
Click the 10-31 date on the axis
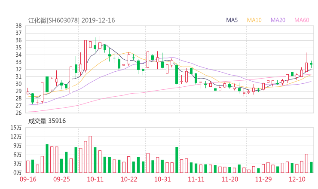(162, 179)
